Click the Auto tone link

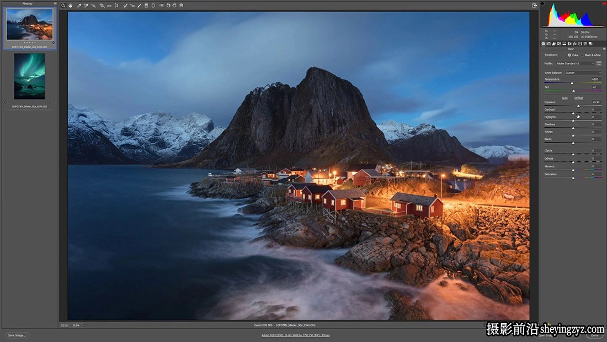point(565,98)
